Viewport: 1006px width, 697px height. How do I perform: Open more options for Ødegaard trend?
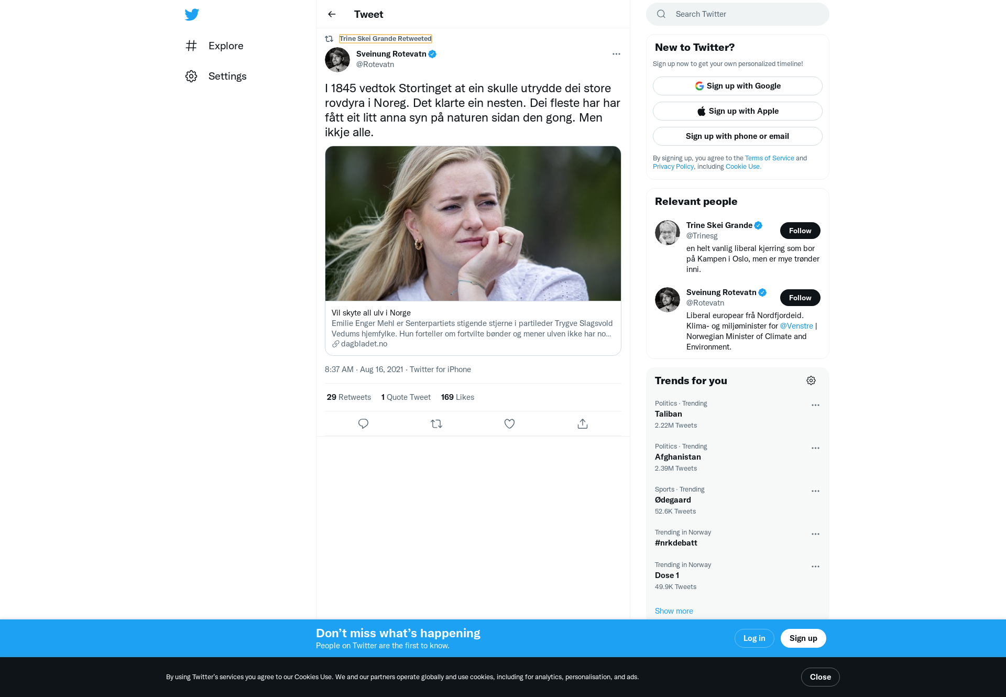point(815,491)
